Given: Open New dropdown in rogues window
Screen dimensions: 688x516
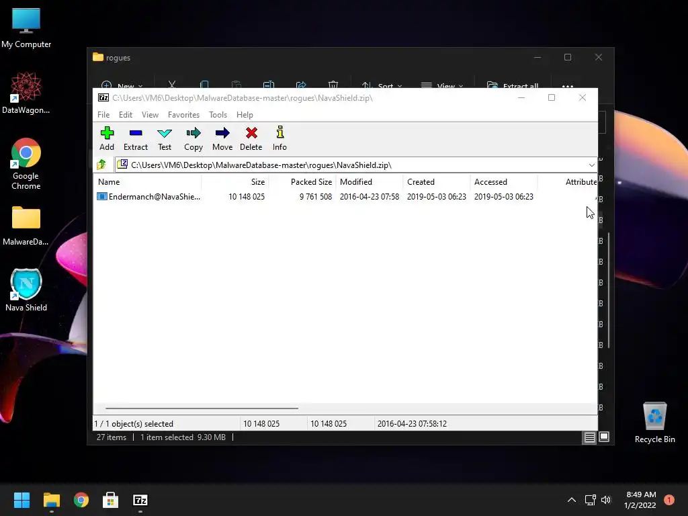Looking at the screenshot, I should click(x=122, y=85).
